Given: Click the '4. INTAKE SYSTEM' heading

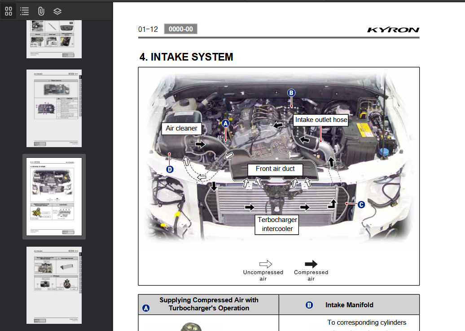Looking at the screenshot, I should [x=186, y=57].
